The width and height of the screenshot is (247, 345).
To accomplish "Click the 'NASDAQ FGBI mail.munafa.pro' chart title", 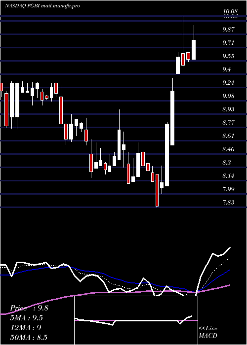I will [42, 6].
